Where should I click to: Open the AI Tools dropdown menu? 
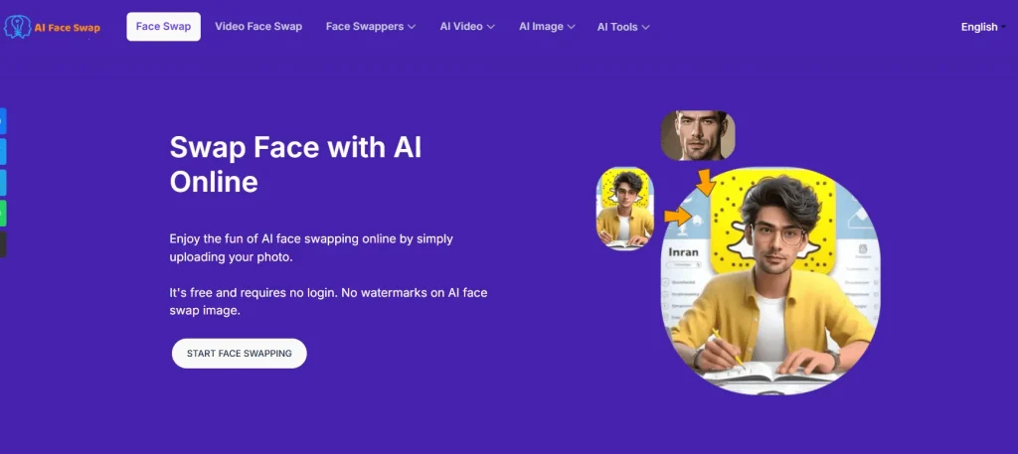pos(623,27)
